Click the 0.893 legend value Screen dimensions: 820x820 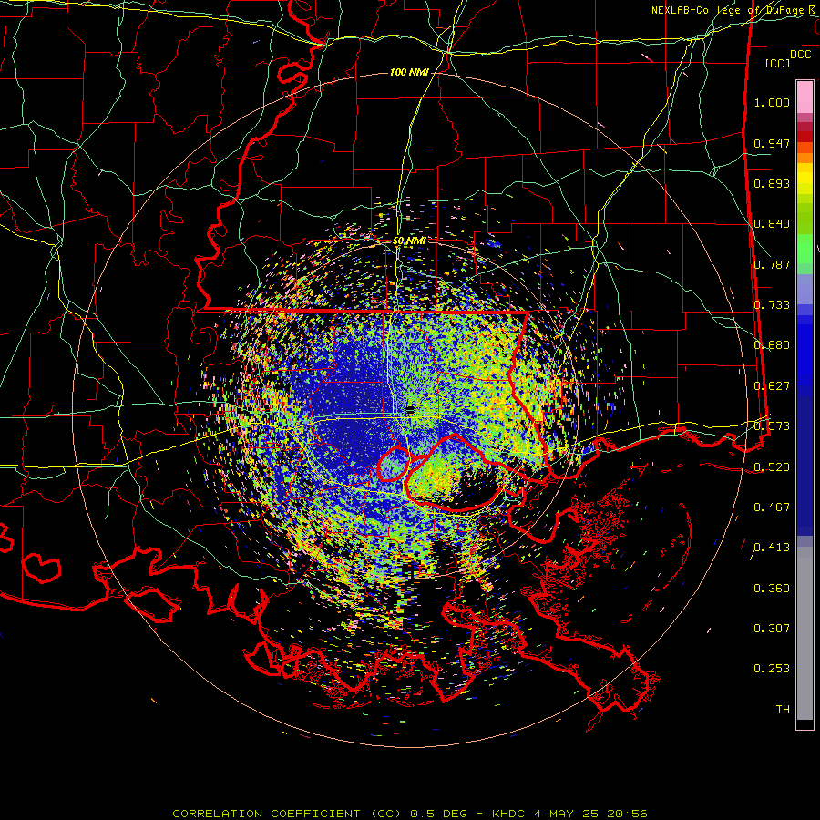click(x=772, y=183)
